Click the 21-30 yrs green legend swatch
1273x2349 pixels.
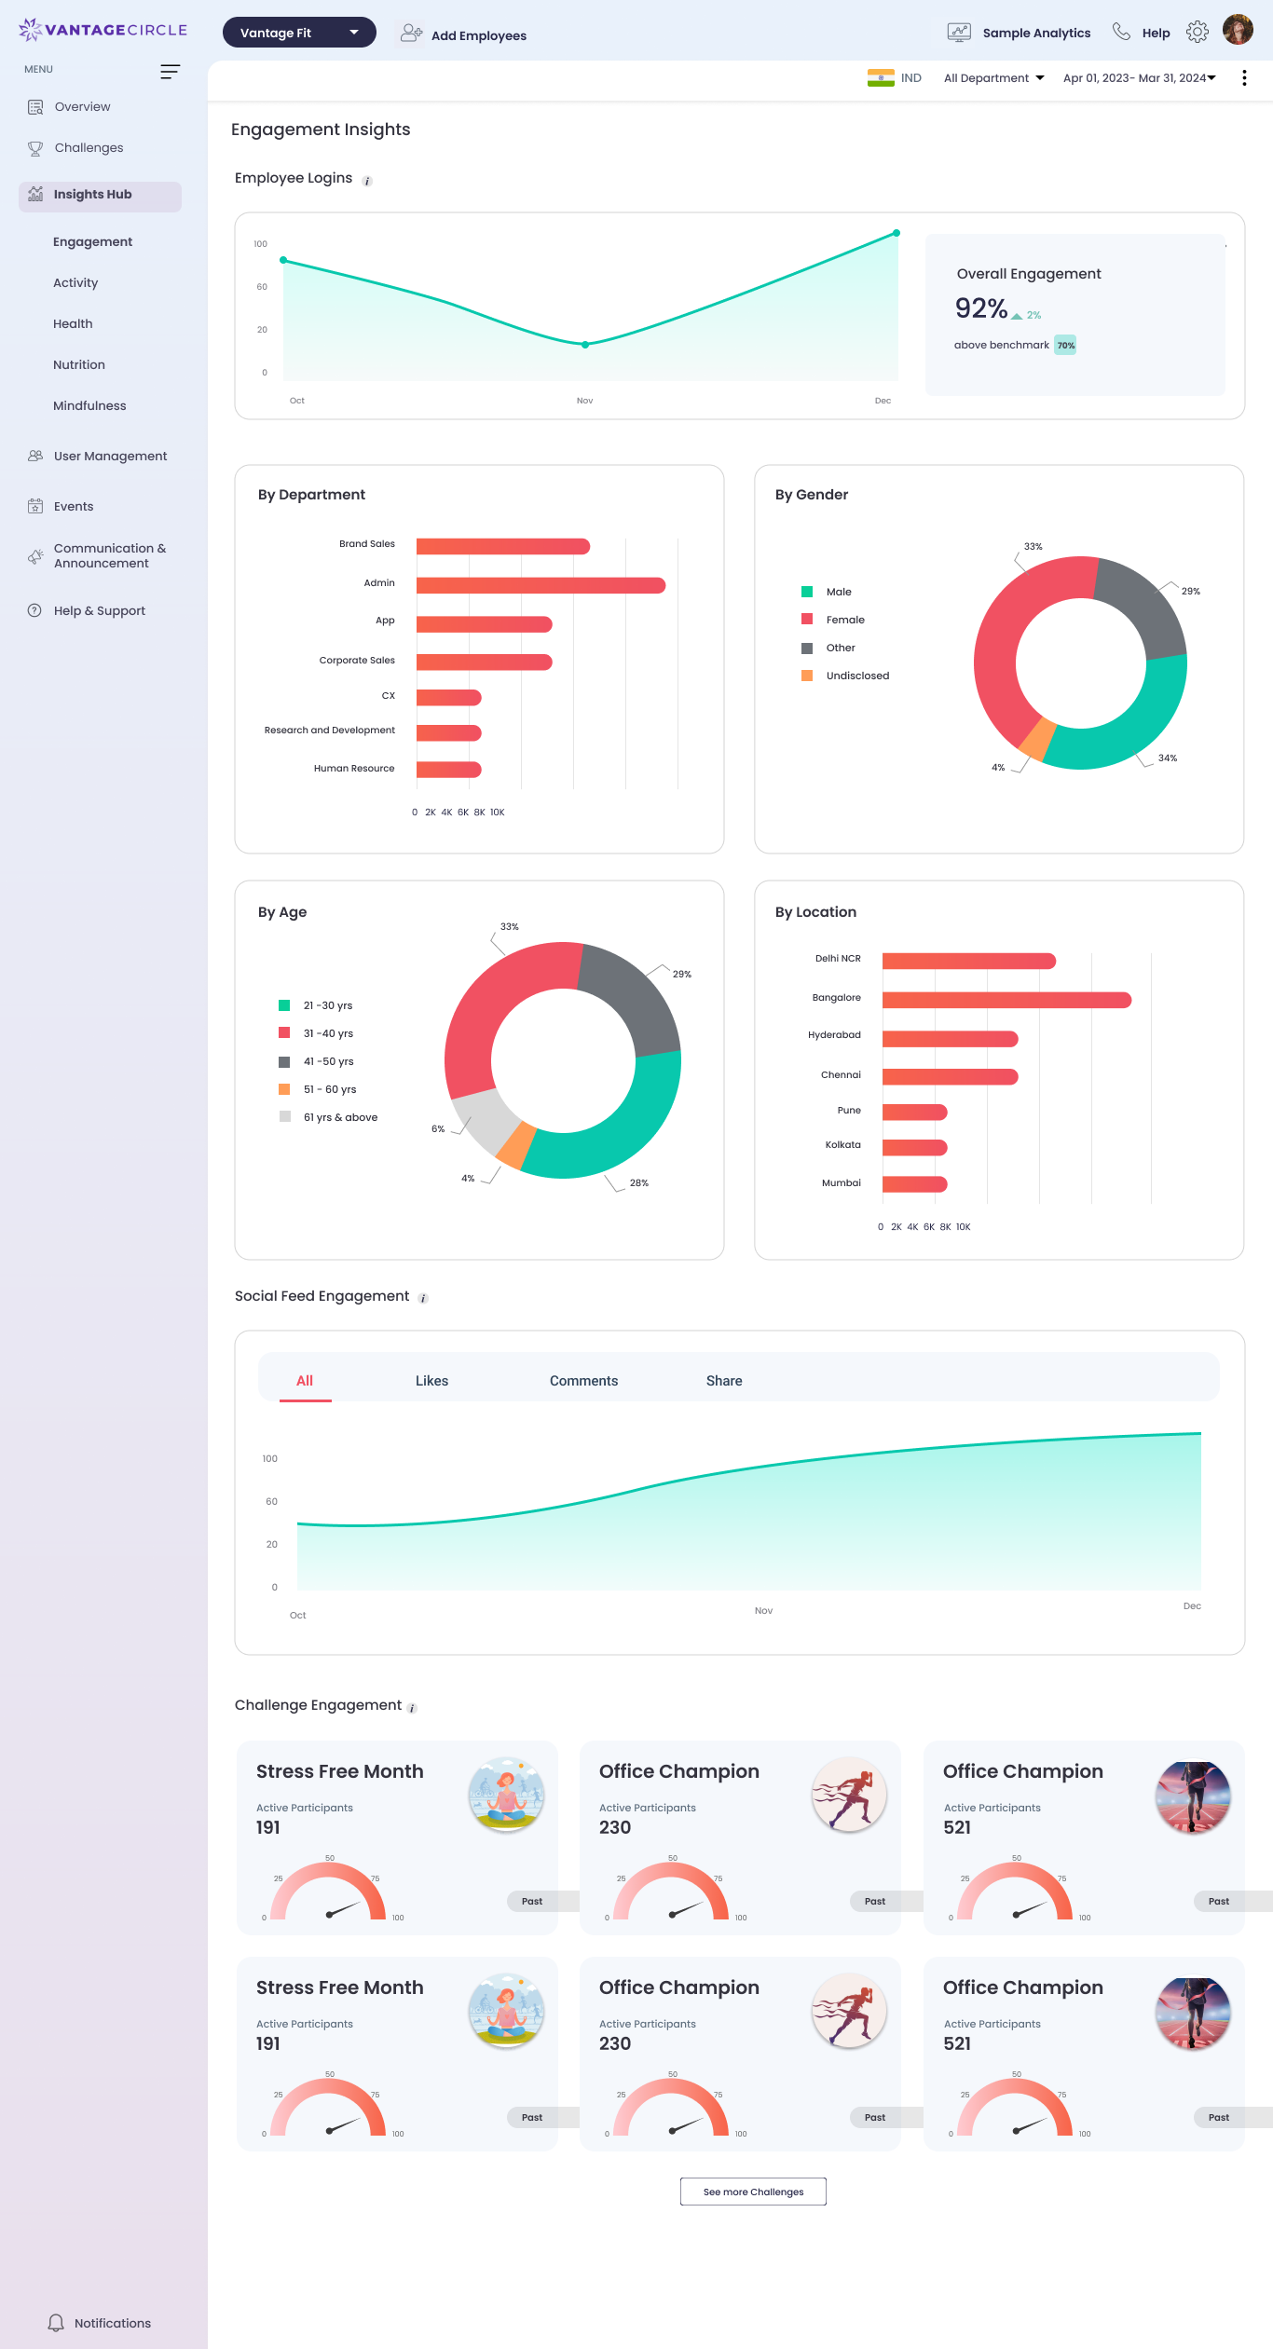284,1005
